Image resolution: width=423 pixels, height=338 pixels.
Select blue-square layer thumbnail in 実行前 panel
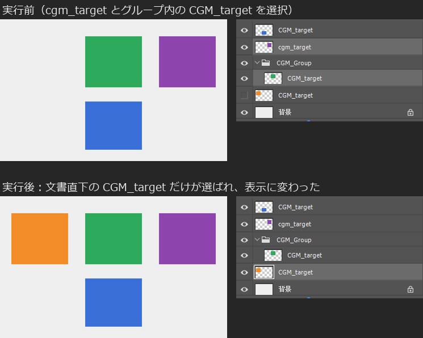click(264, 30)
